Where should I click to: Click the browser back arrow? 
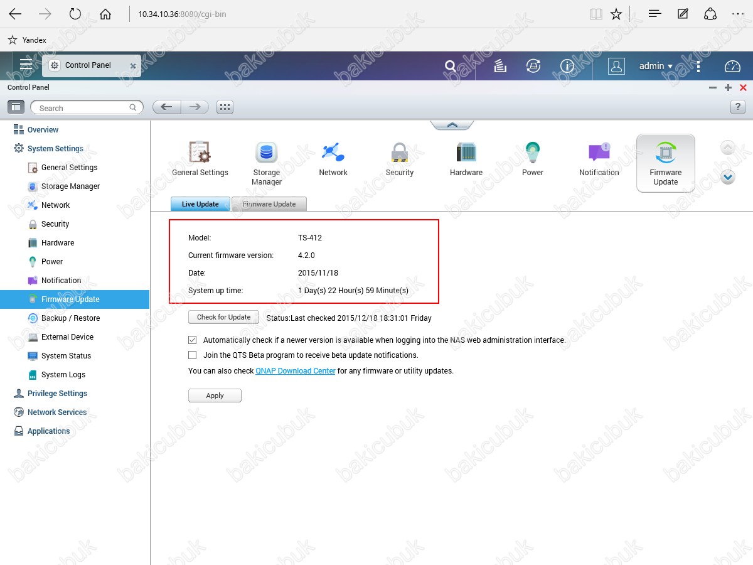[x=15, y=14]
